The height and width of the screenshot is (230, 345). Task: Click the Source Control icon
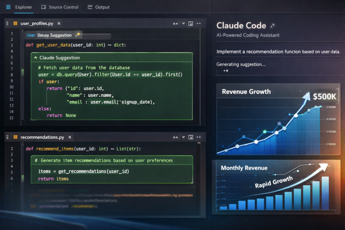pyautogui.click(x=44, y=7)
